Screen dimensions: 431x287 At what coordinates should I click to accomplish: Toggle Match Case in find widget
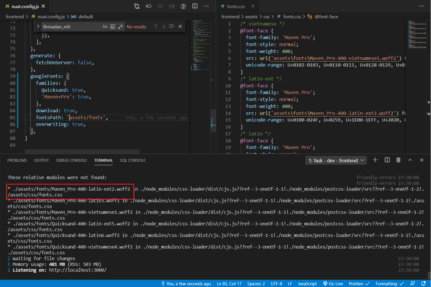click(105, 27)
